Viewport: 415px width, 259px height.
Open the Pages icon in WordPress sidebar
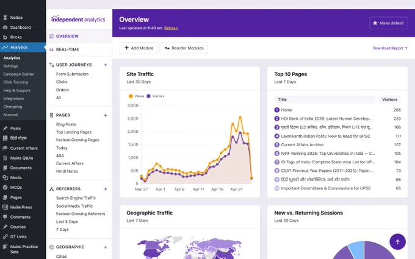coord(5,197)
